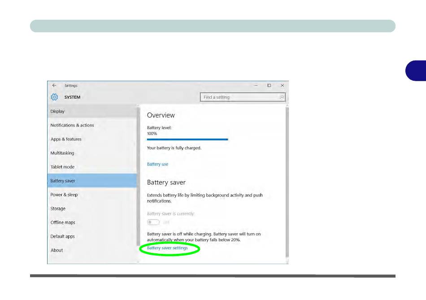Open Battery saver settings link
This screenshot has width=426, height=300.
[167, 248]
